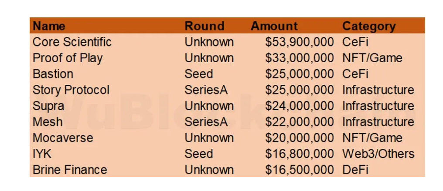Image resolution: width=443 pixels, height=191 pixels.
Task: Click the Amount column header
Action: 274,26
